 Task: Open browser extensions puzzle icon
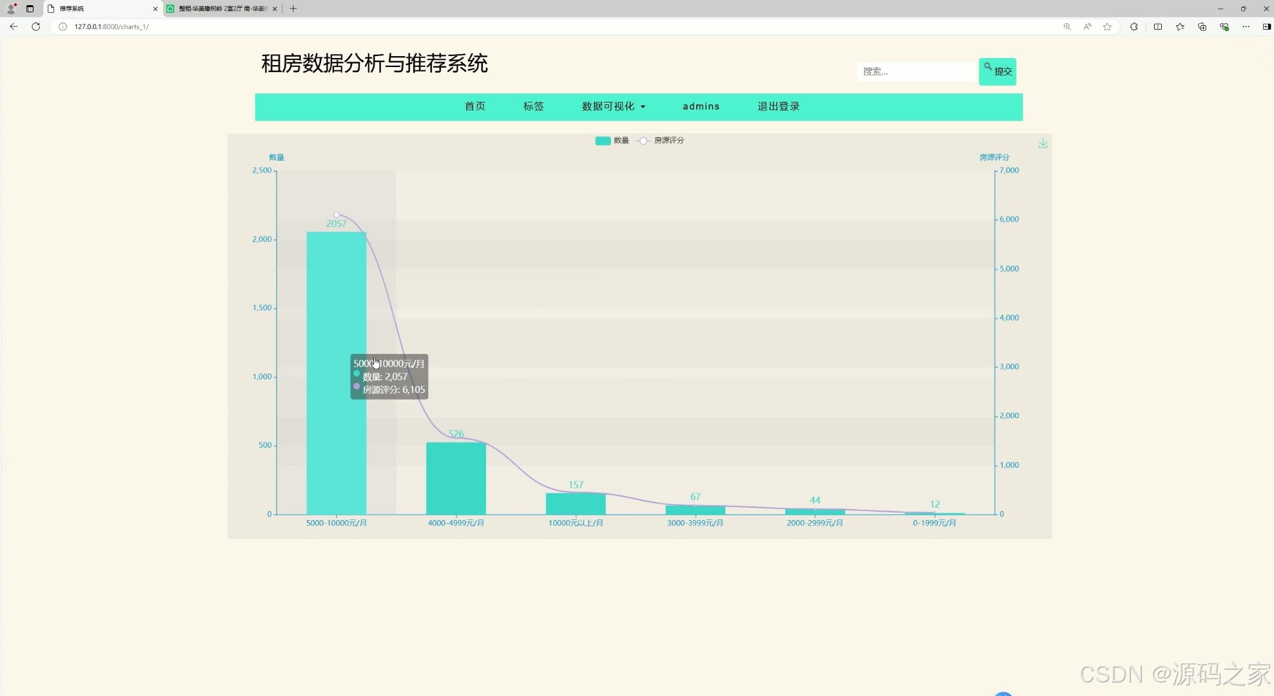1133,26
